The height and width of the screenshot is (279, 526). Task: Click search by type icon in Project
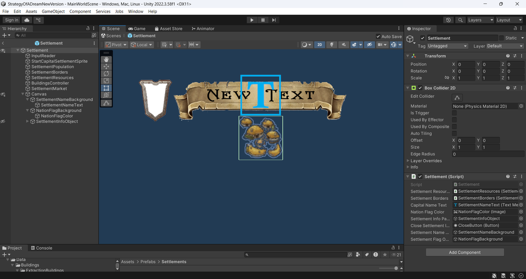point(358,255)
